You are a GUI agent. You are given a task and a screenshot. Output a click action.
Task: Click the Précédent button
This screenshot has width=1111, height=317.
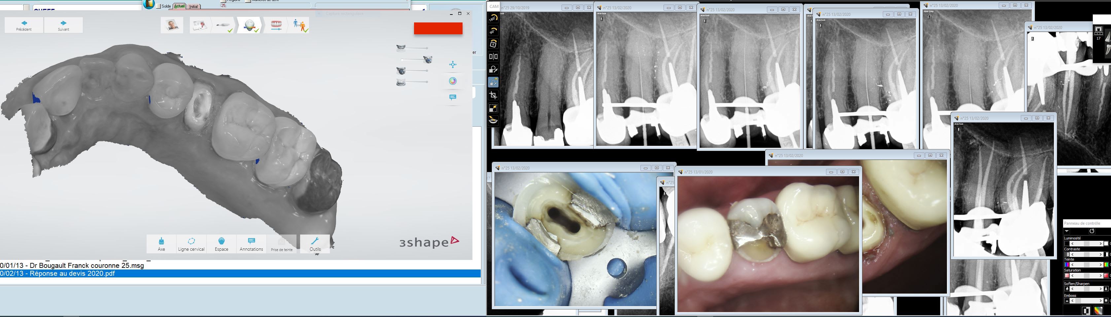(x=24, y=25)
